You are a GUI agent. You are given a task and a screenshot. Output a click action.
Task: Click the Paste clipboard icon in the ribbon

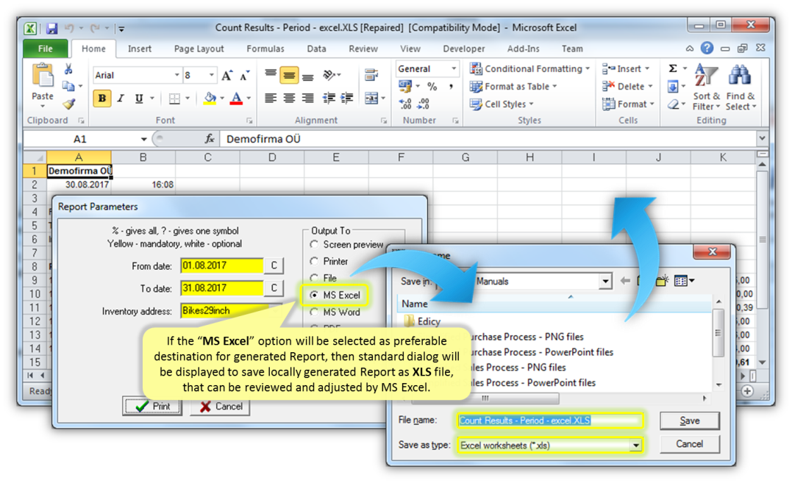coord(43,76)
